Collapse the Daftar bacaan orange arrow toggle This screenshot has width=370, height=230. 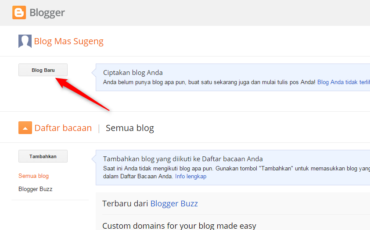[x=25, y=128]
